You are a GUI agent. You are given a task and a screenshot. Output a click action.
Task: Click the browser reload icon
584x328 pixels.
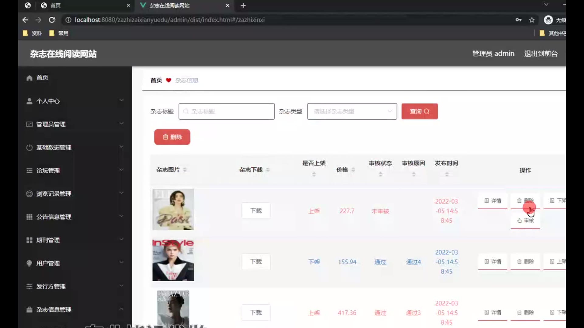[52, 20]
